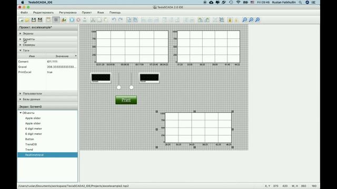
Task: Expand the Серверы section
Action: [x=21, y=45]
